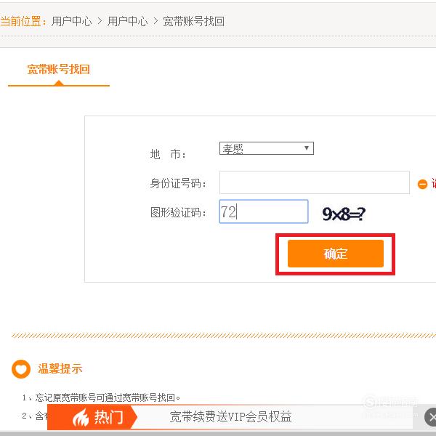436x436 pixels.
Task: Close the bottom promotional banner
Action: click(430, 417)
